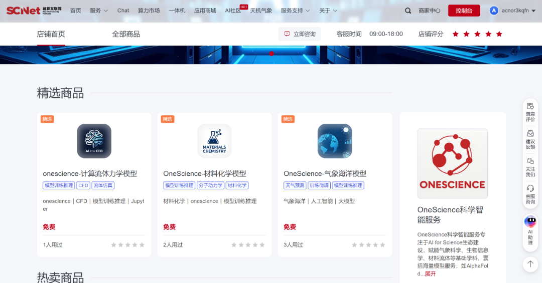Open the acnor3kqfn account dropdown
The image size is (542, 283).
coord(518,11)
